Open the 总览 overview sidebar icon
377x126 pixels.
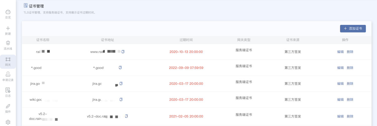pyautogui.click(x=8, y=12)
